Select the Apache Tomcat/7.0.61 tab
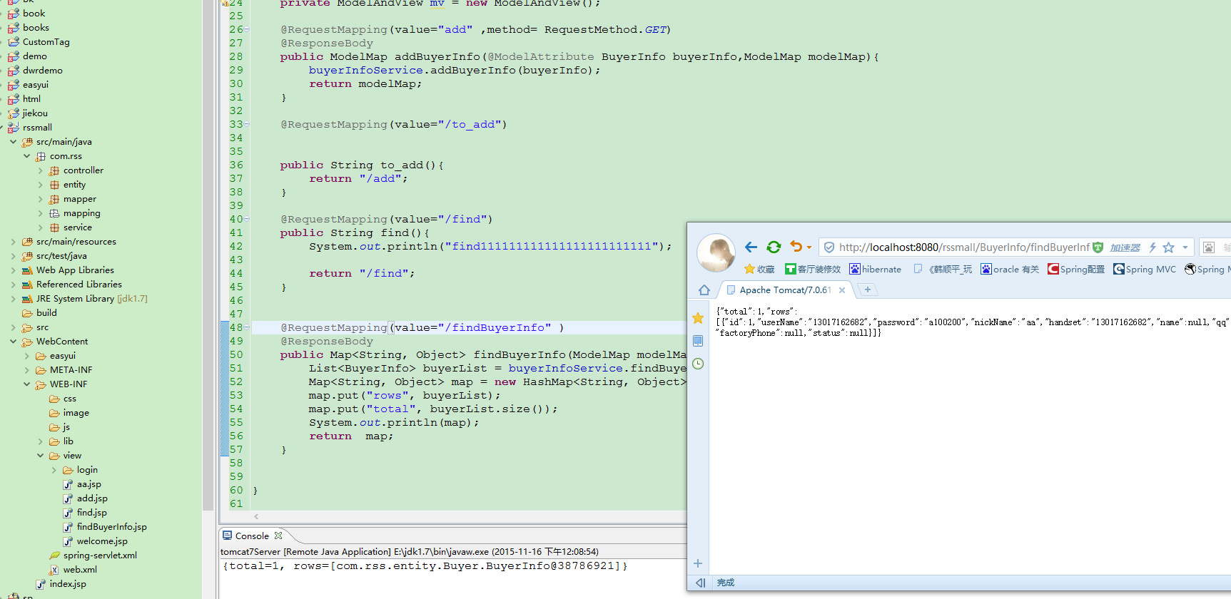This screenshot has height=599, width=1231. click(784, 290)
